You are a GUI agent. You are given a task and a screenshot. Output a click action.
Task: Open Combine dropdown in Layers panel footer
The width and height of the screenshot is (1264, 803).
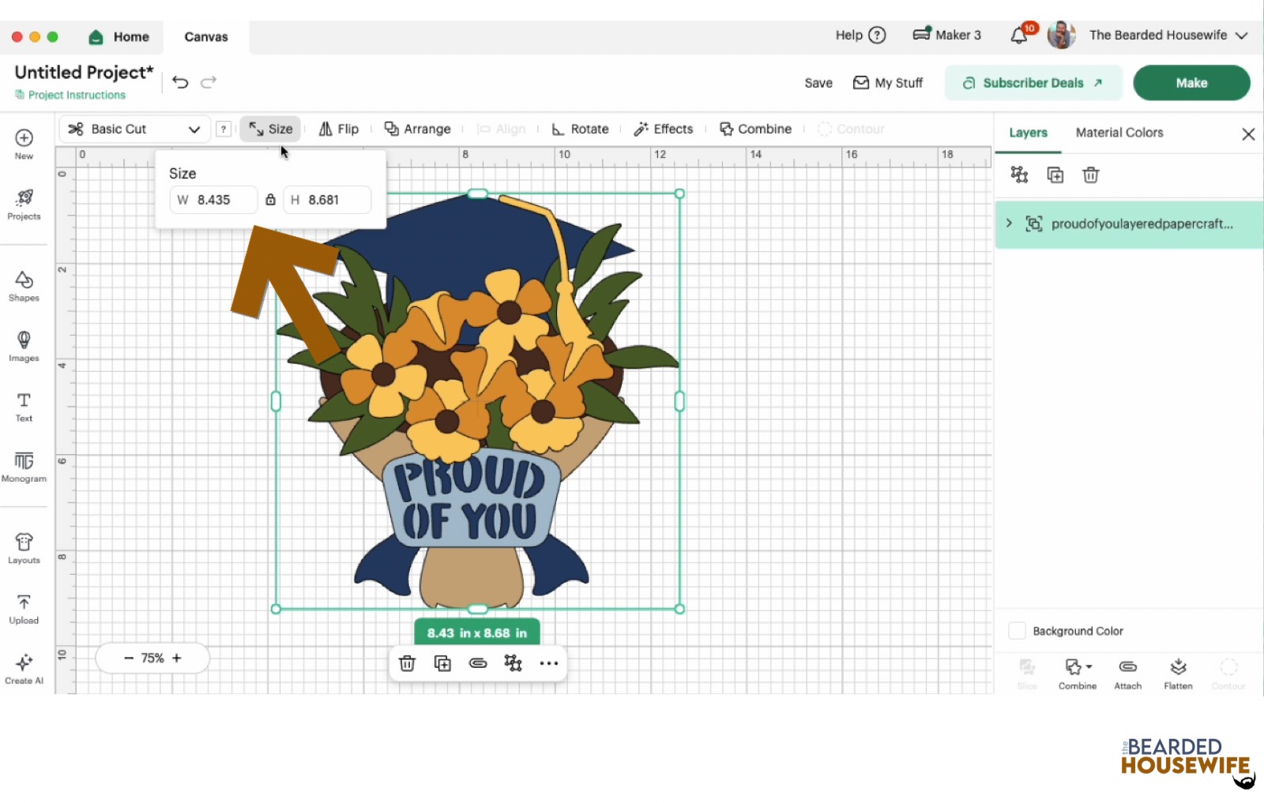pyautogui.click(x=1078, y=674)
